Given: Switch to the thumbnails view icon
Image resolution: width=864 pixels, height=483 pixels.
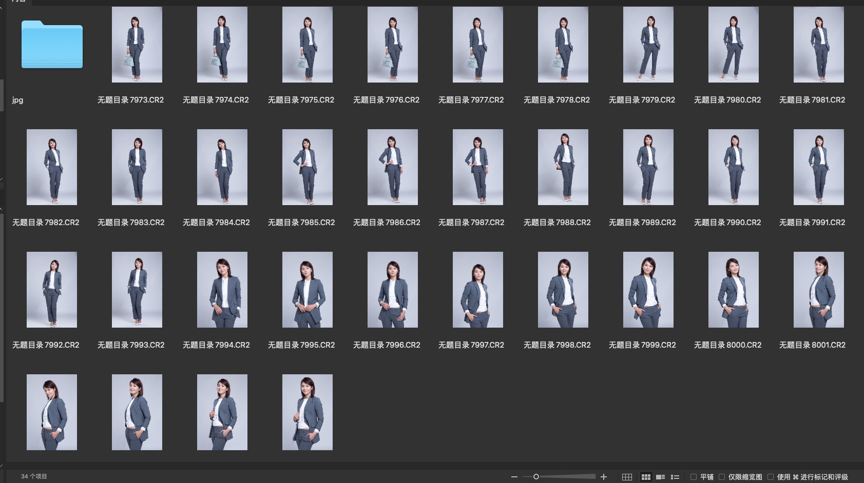Looking at the screenshot, I should (646, 477).
